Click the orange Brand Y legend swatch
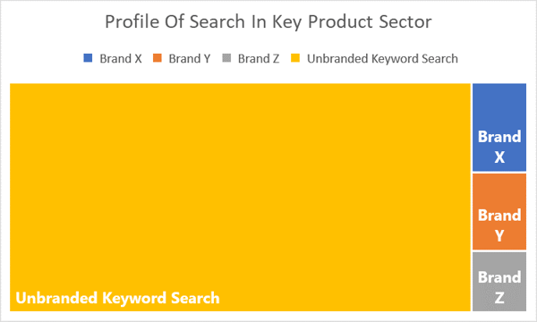Screen dimensions: 537x322 (x=158, y=58)
